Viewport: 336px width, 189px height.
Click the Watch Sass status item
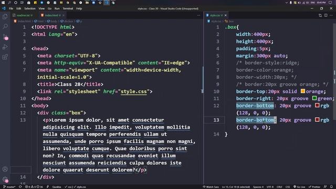point(211,187)
